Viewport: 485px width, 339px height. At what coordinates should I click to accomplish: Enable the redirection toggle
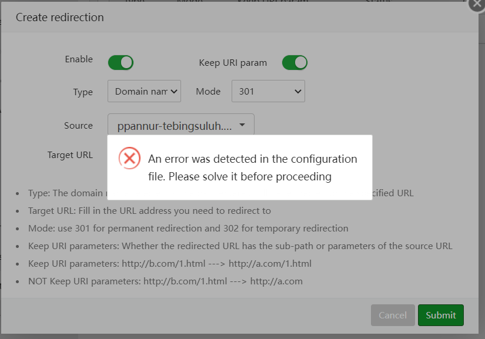pyautogui.click(x=121, y=62)
